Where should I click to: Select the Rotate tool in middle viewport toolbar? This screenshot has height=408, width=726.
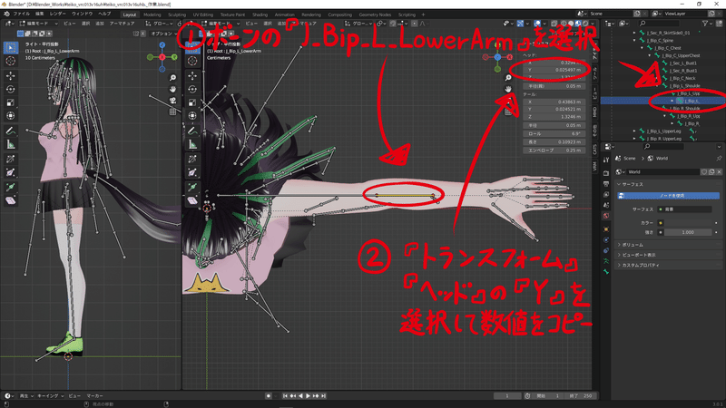(192, 89)
